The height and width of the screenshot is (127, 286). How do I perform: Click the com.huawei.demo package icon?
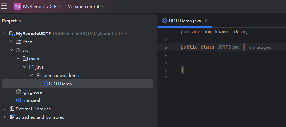39,76
